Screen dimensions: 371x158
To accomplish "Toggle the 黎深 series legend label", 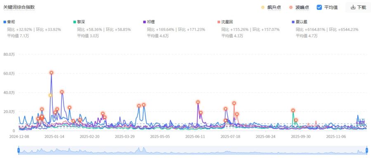I will [81, 22].
